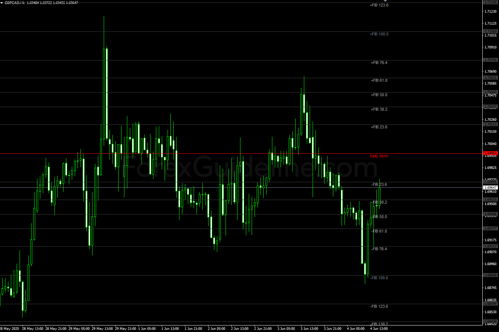
Task: Click the 1.70910 price scale value
Action: [x=491, y=47]
